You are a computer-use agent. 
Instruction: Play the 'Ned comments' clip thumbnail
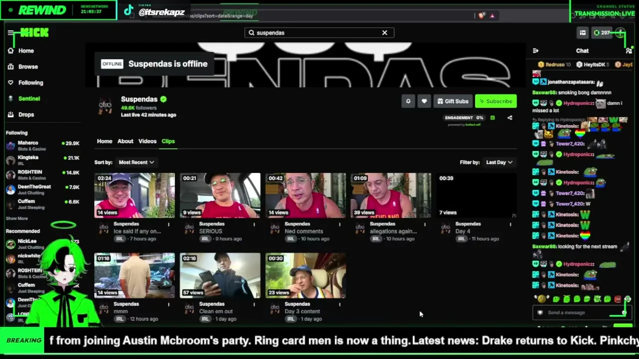click(x=306, y=195)
